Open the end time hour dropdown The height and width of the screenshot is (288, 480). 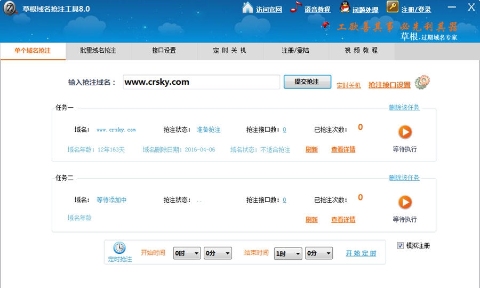(288, 253)
